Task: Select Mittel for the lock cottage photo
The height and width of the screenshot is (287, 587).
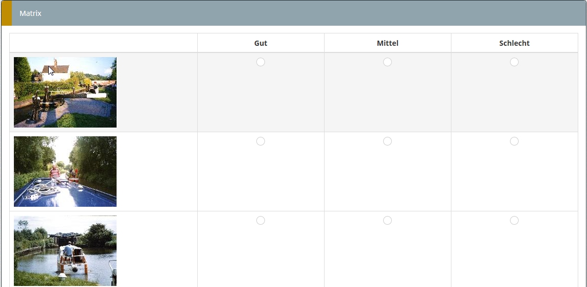Action: tap(387, 62)
